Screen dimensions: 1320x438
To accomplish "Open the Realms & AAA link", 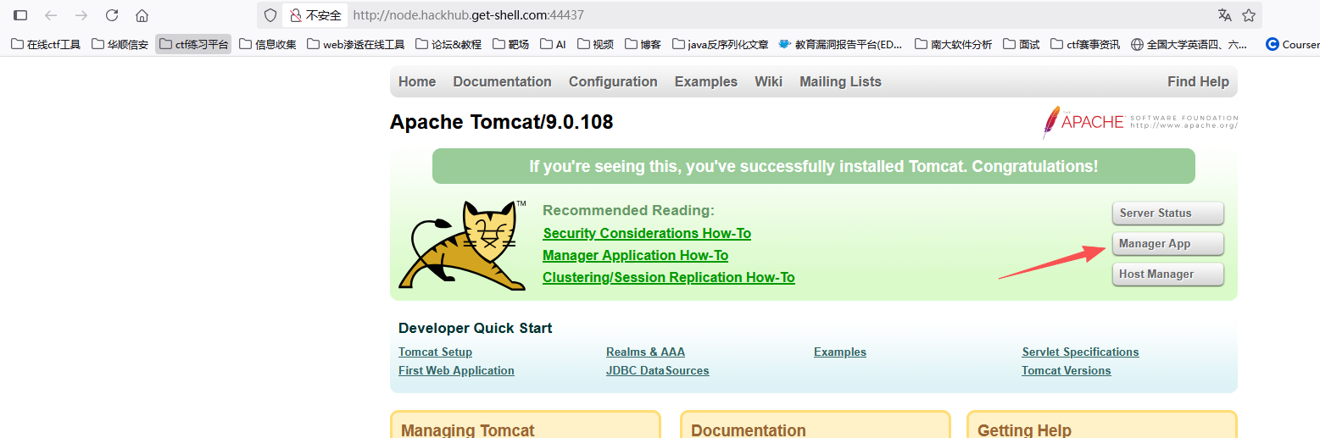I will click(x=645, y=352).
